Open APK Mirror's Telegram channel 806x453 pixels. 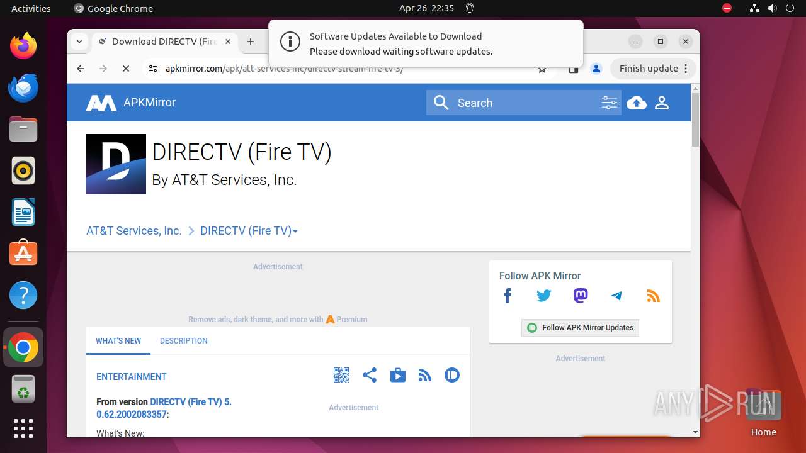[x=617, y=296]
